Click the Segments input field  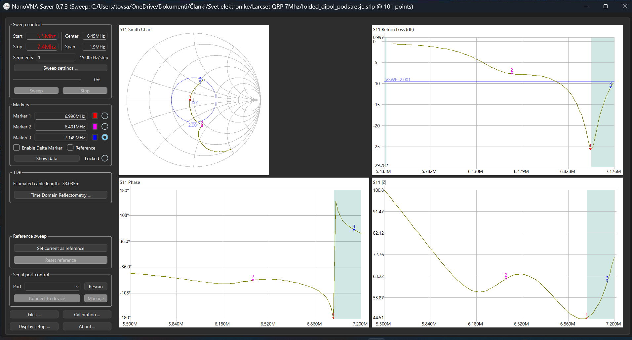[x=56, y=57]
